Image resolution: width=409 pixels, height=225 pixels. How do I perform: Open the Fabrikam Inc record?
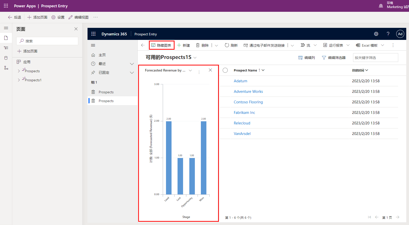tap(244, 113)
